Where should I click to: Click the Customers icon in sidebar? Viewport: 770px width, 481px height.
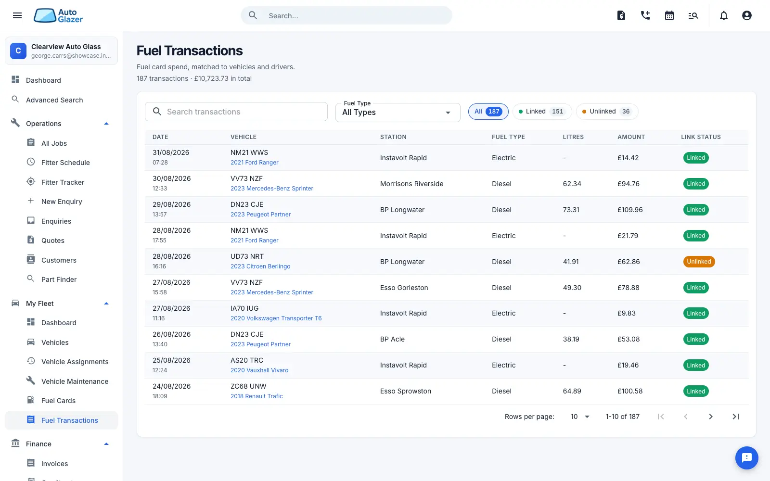point(31,260)
